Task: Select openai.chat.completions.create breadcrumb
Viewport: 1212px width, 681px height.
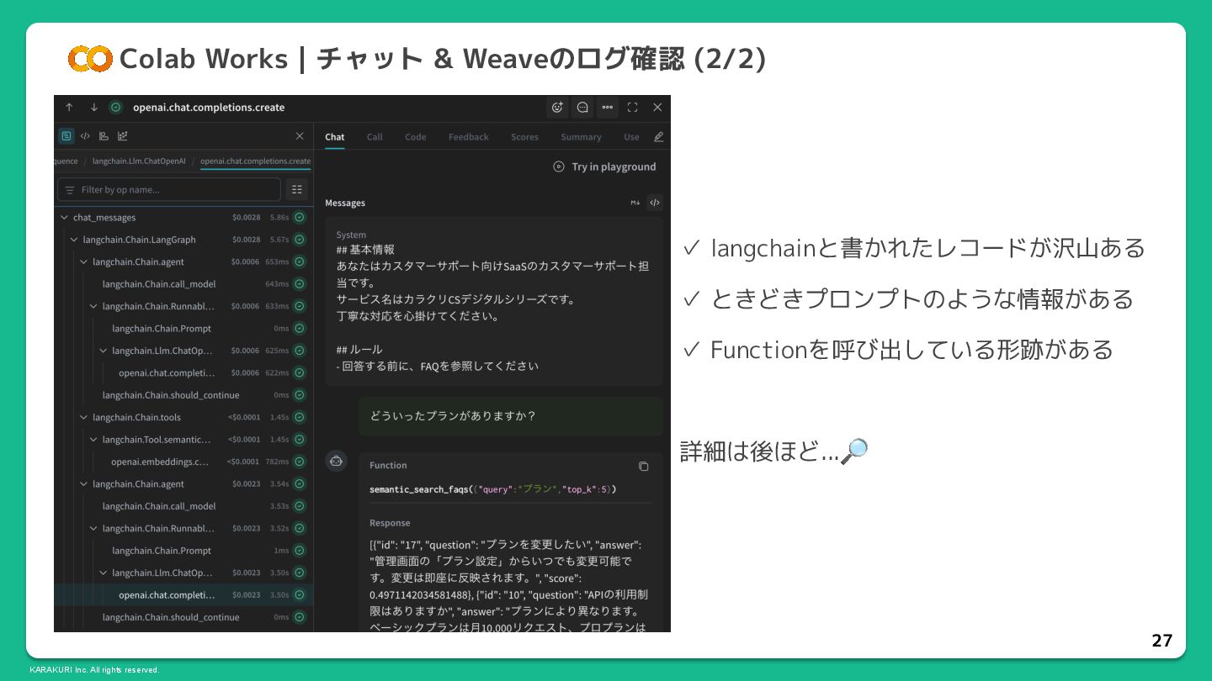Action: (x=255, y=161)
